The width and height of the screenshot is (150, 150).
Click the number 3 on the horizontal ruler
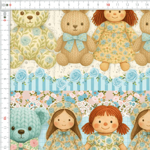pyautogui.click(x=40, y=5)
